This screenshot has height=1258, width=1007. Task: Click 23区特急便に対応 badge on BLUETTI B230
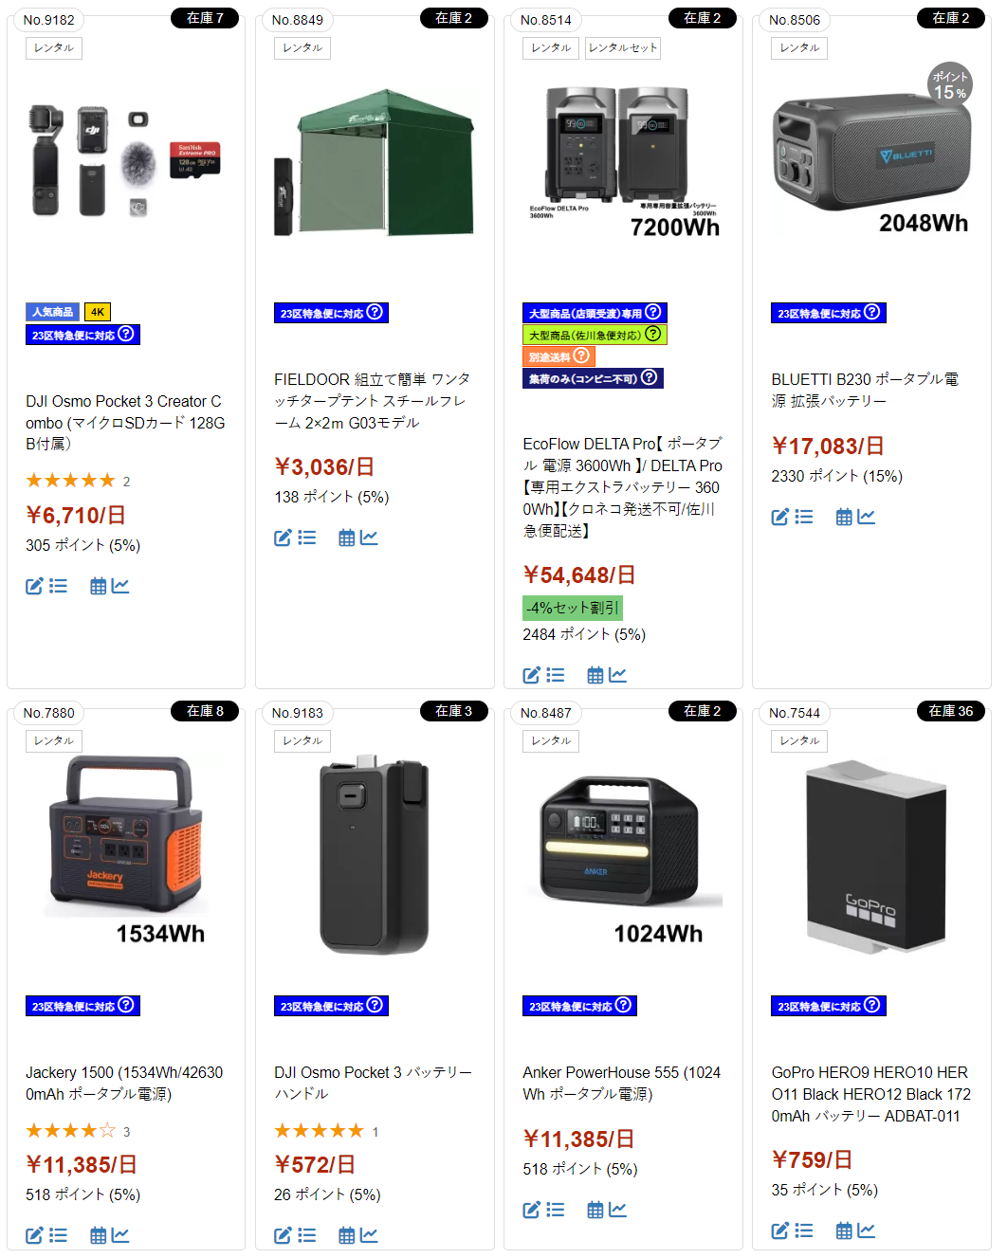(x=828, y=313)
